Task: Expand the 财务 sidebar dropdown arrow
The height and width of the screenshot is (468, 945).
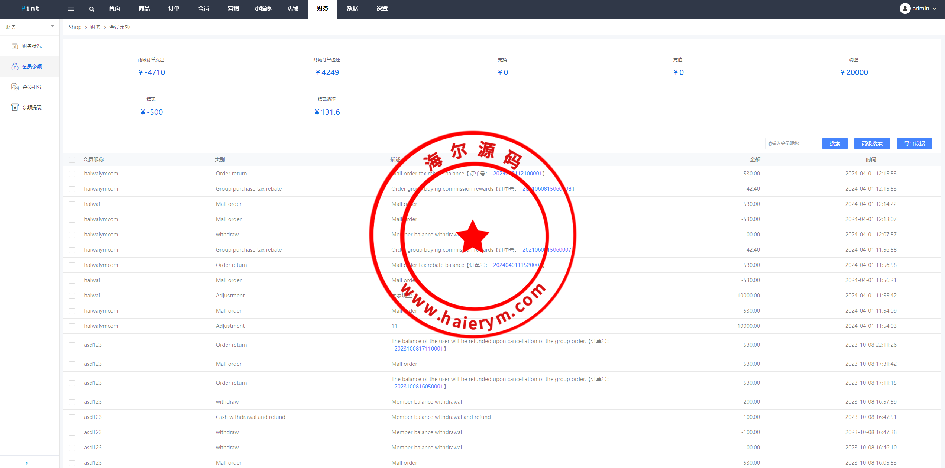Action: [52, 26]
